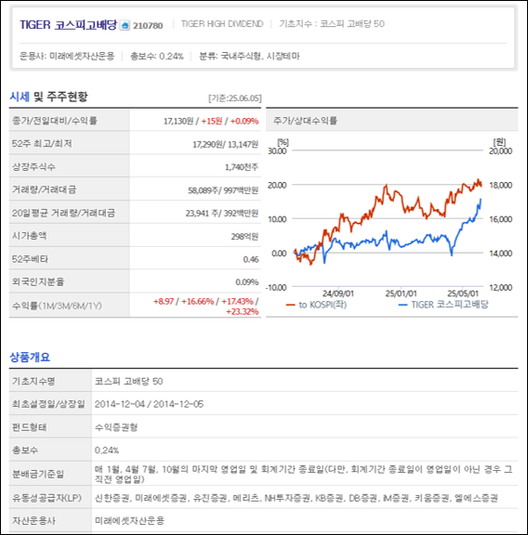The image size is (528, 535).
Task: Click the total fee text 총보수: 0.24%
Action: tap(157, 56)
